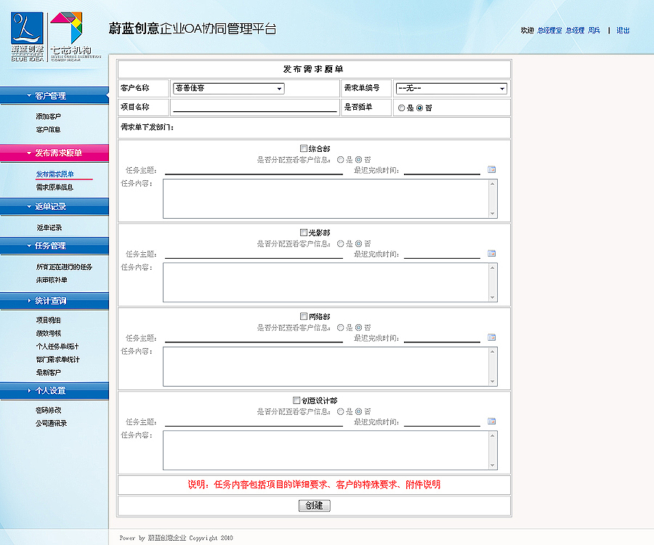Screen dimensions: 654x545
Task: Check the 网络部 department checkbox
Action: click(x=304, y=316)
